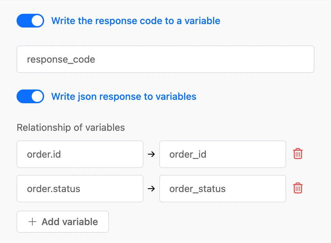Disable the 'Write json response to variables' switch
This screenshot has height=243, width=331.
pos(30,96)
